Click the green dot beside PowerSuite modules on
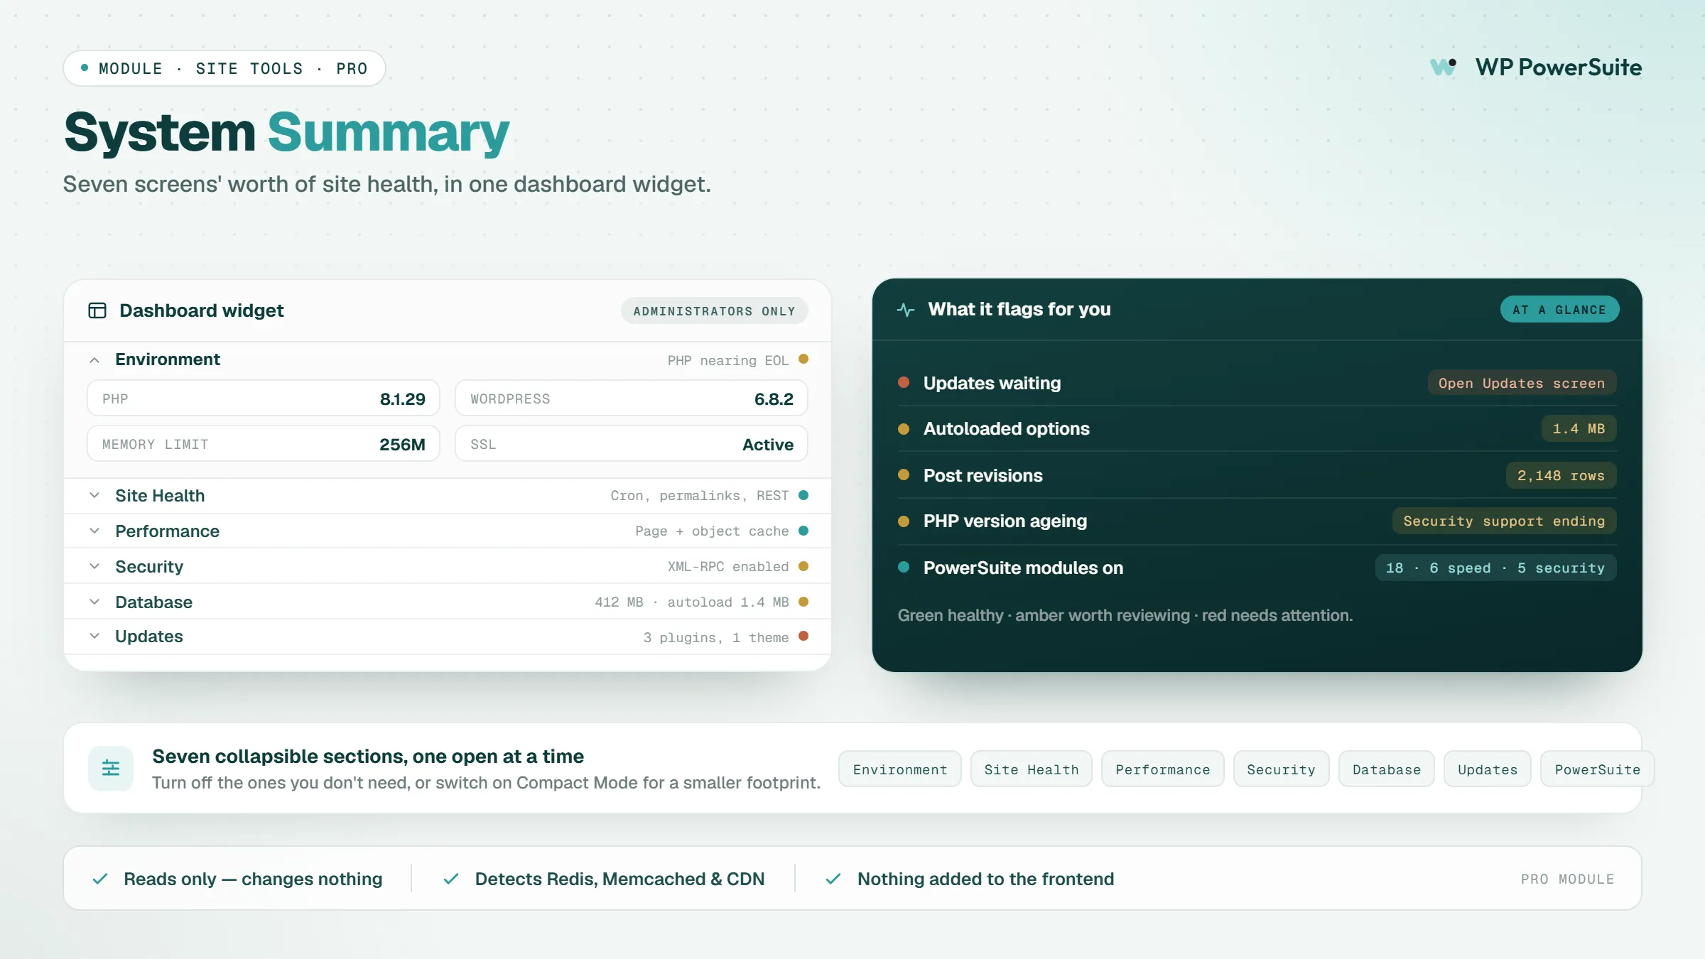Viewport: 1705px width, 959px height. click(904, 567)
